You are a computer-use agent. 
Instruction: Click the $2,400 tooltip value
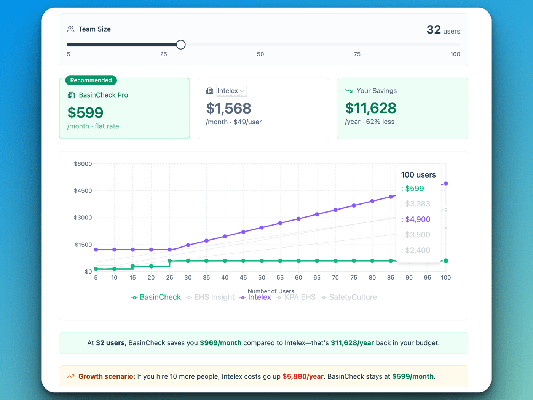tap(418, 250)
